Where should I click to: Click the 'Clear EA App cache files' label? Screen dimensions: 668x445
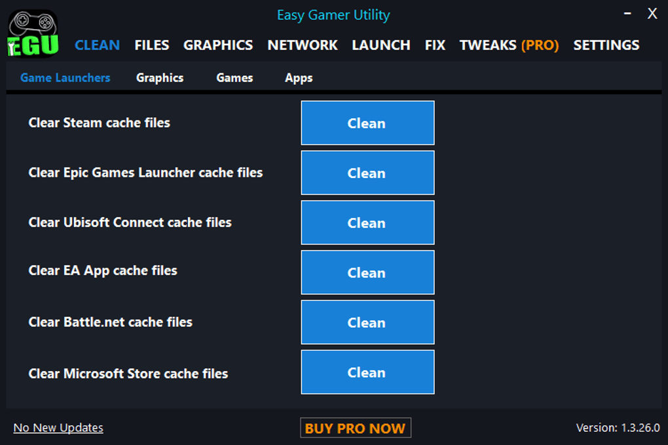click(103, 271)
